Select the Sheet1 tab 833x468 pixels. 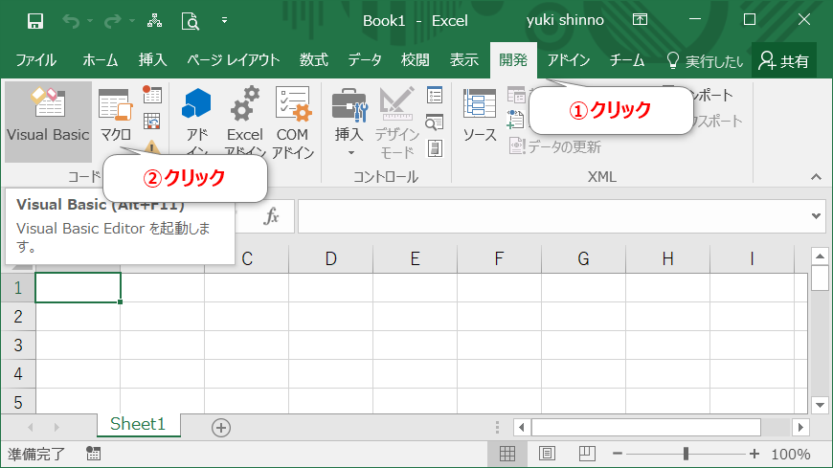coord(138,424)
